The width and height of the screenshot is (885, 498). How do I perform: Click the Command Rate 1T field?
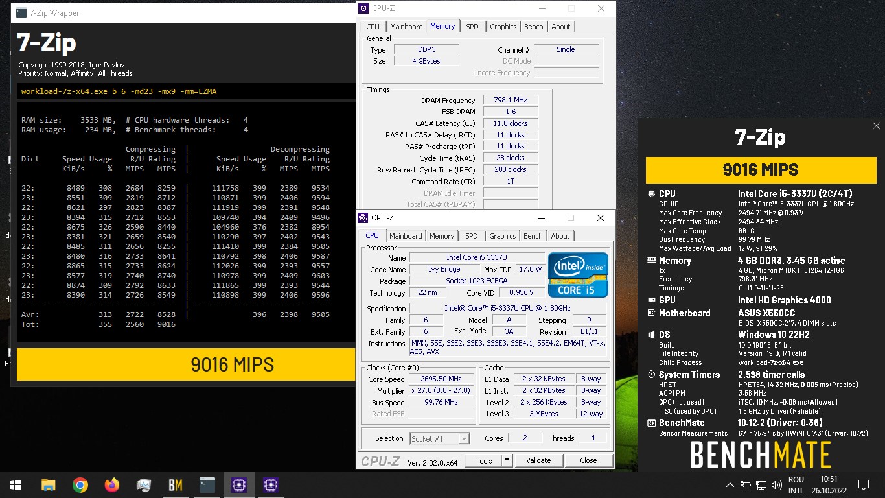click(x=511, y=181)
